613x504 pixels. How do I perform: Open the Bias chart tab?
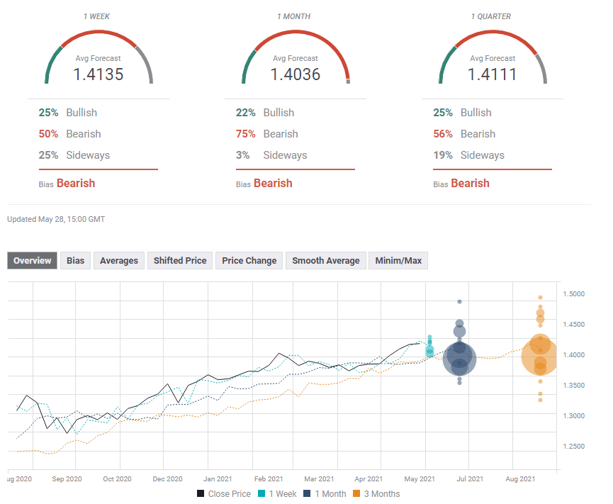click(x=75, y=261)
